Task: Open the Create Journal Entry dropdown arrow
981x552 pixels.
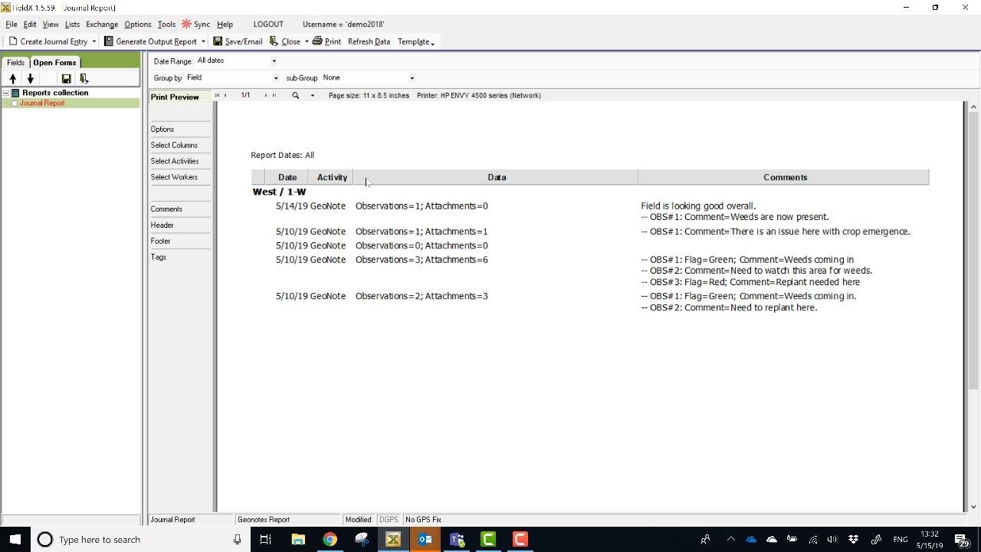Action: coord(94,41)
